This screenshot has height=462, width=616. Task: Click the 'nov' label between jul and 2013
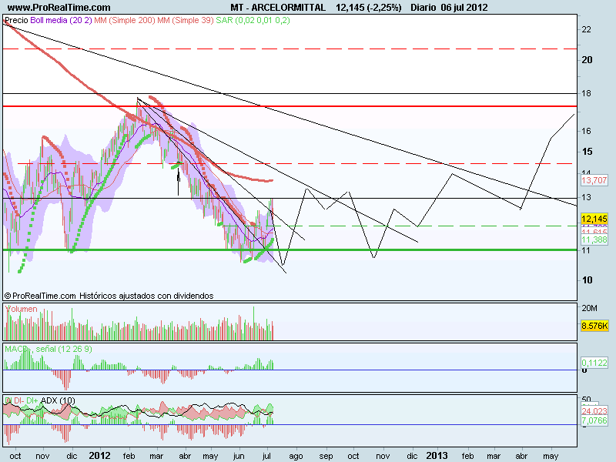click(x=383, y=456)
